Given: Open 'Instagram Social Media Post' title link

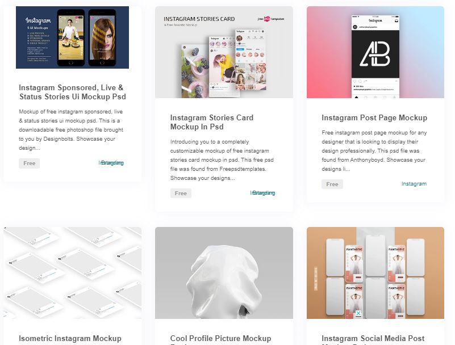Looking at the screenshot, I should pyautogui.click(x=373, y=338).
